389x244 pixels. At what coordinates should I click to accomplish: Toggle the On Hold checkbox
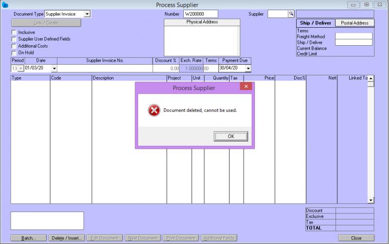(14, 52)
